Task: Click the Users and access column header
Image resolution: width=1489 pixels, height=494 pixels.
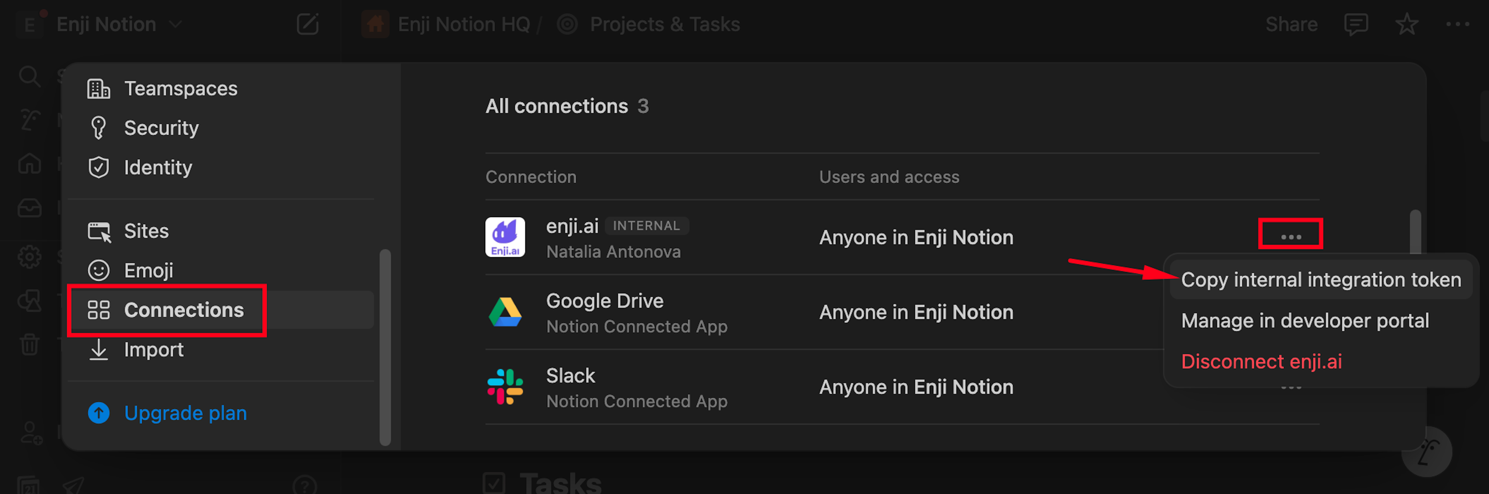Action: coord(889,177)
